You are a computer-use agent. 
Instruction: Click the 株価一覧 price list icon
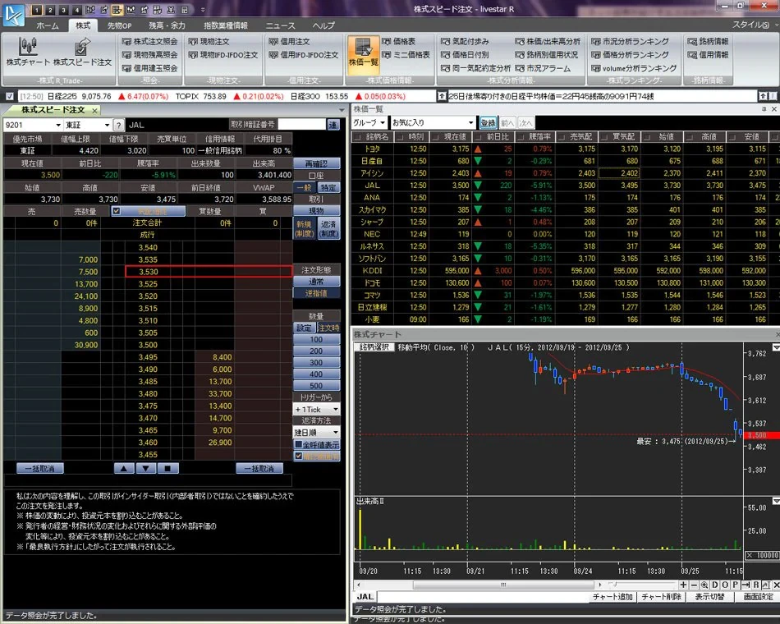click(364, 54)
